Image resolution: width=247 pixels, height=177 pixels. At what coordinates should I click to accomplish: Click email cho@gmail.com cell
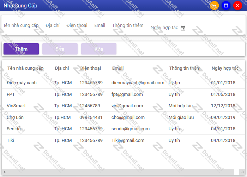128,118
